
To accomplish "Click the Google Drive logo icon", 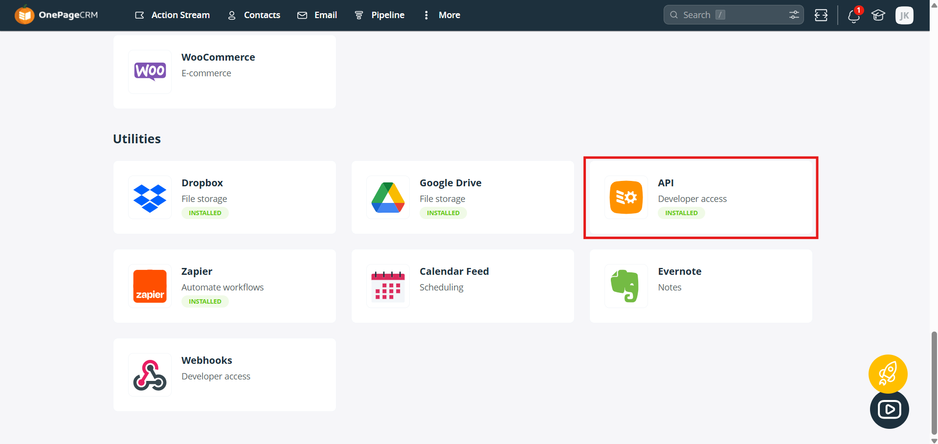I will point(388,198).
